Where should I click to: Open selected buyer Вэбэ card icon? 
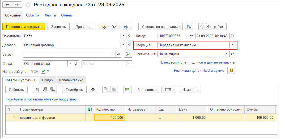[x=129, y=36]
